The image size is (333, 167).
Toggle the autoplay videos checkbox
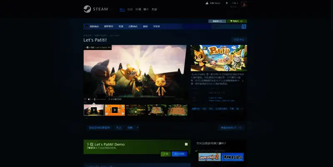coord(109,99)
